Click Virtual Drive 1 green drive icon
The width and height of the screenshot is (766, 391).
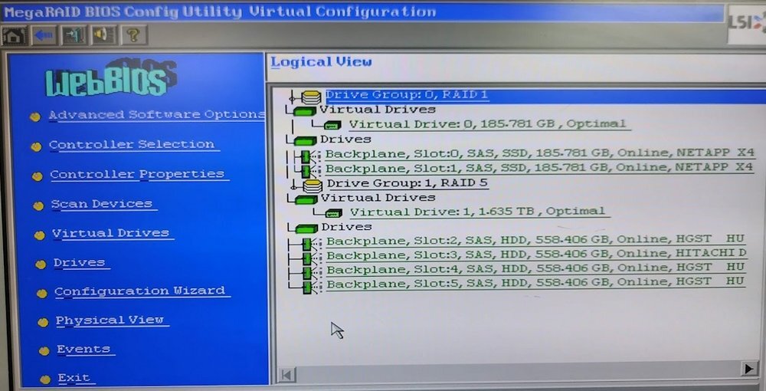click(x=334, y=213)
